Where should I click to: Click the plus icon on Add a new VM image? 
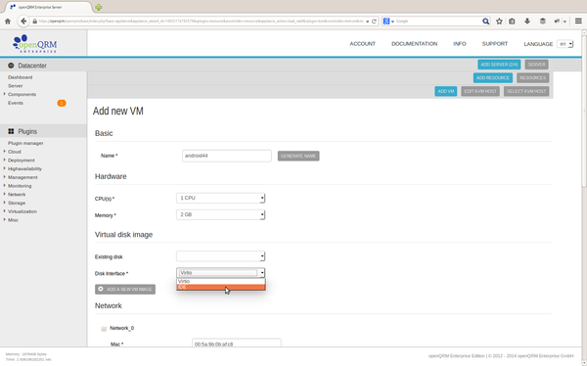pos(101,289)
